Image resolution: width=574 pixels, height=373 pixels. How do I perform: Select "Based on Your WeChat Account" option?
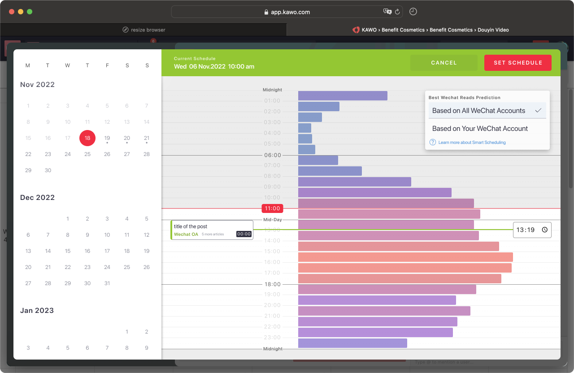click(480, 128)
